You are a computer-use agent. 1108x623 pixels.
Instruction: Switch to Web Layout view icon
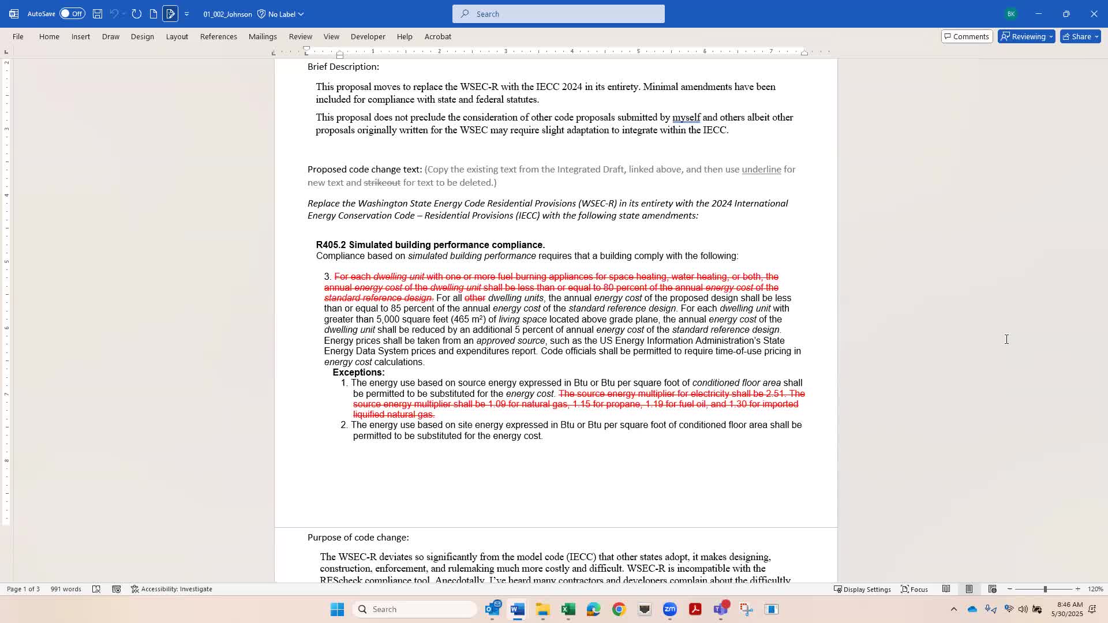[x=993, y=589]
